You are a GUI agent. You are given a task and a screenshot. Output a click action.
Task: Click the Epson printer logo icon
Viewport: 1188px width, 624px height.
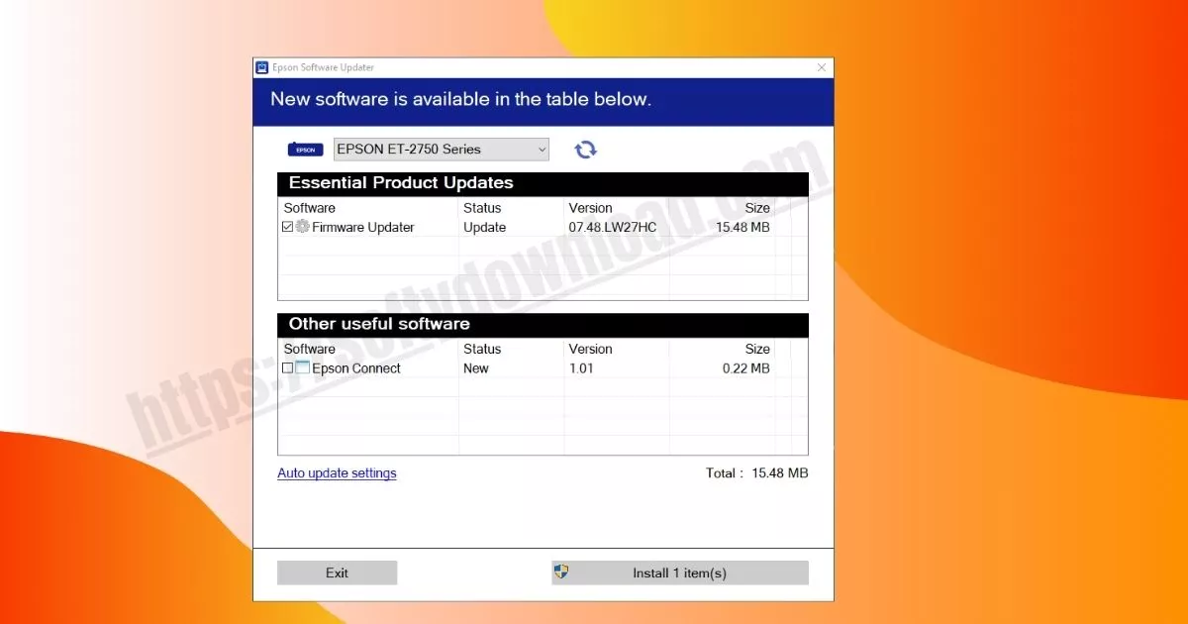[x=305, y=150]
